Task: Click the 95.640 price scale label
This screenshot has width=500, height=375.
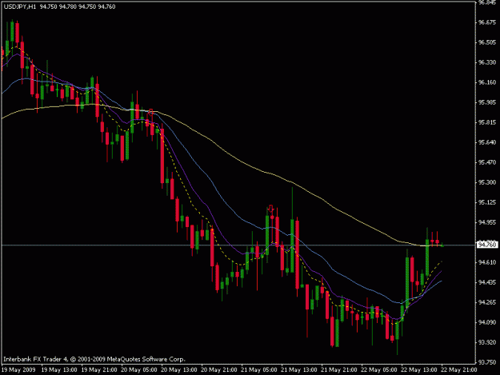Action: (487, 142)
